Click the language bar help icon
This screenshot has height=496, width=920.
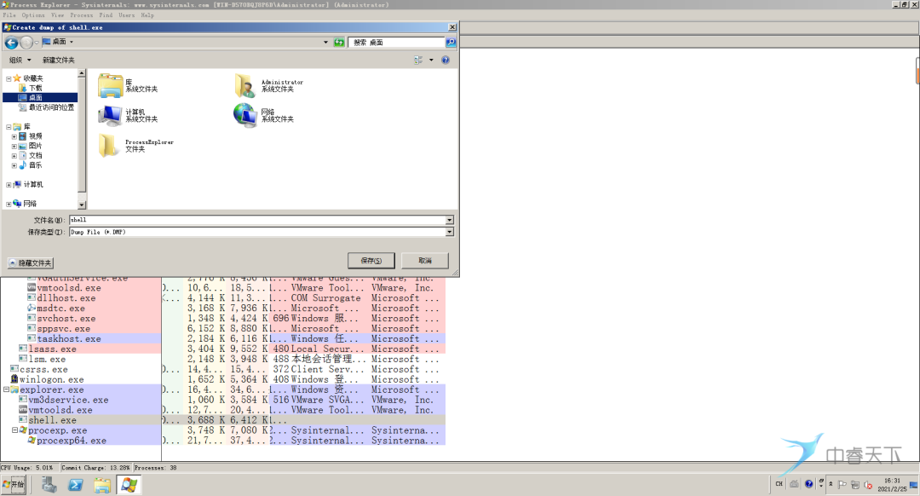coord(809,484)
